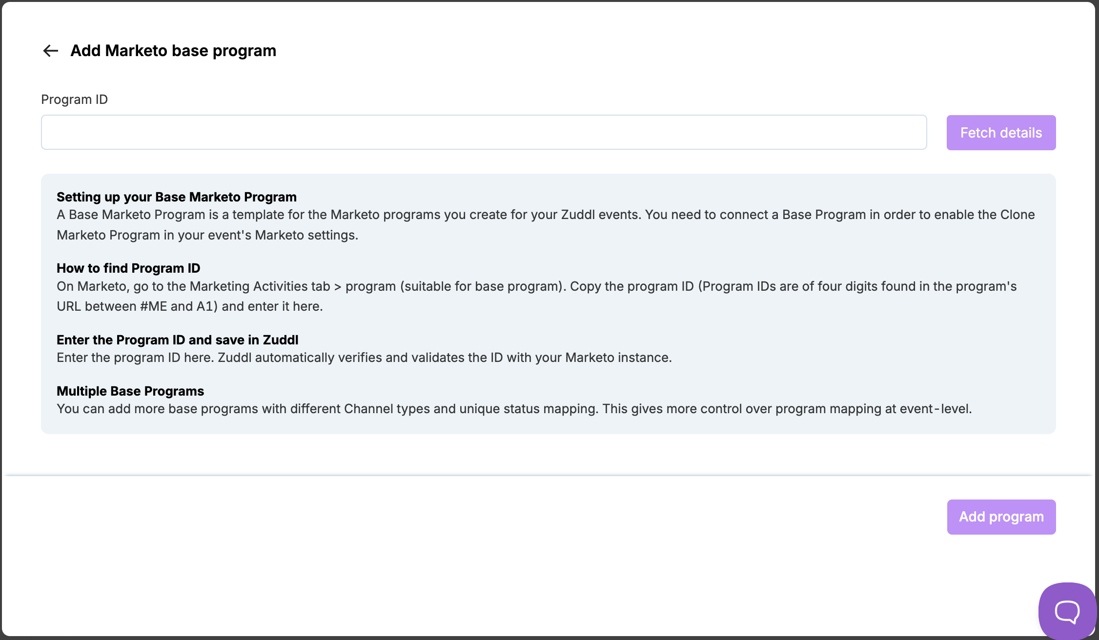Click the 'Program ID' field label
Image resolution: width=1099 pixels, height=640 pixels.
[74, 100]
